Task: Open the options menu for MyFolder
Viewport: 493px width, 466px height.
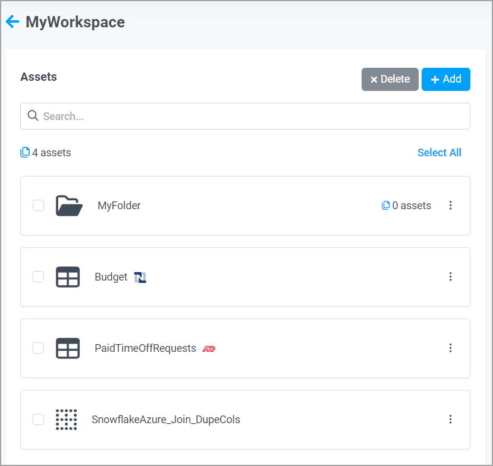Action: pos(451,205)
